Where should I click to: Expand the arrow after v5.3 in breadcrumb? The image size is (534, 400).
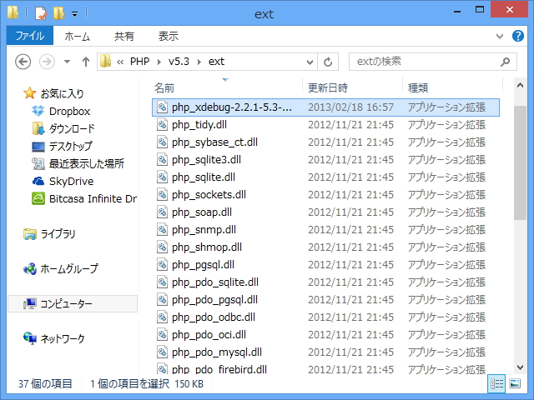(x=199, y=62)
